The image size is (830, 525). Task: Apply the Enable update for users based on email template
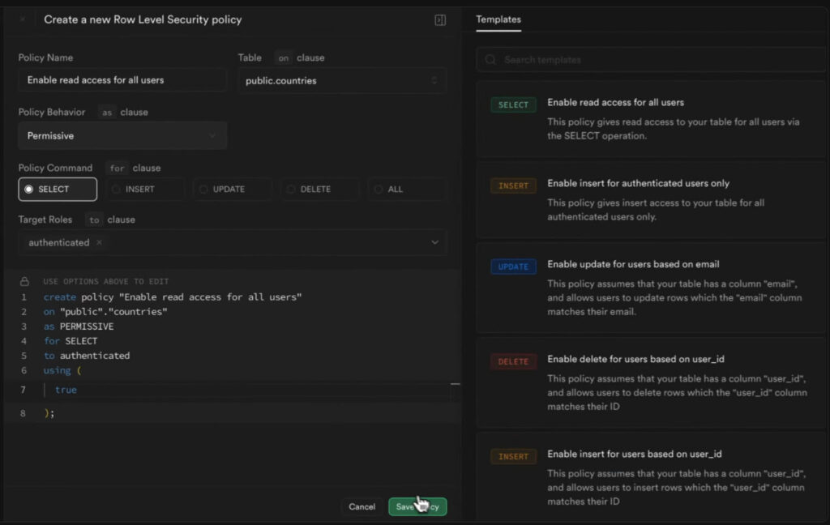(x=632, y=264)
